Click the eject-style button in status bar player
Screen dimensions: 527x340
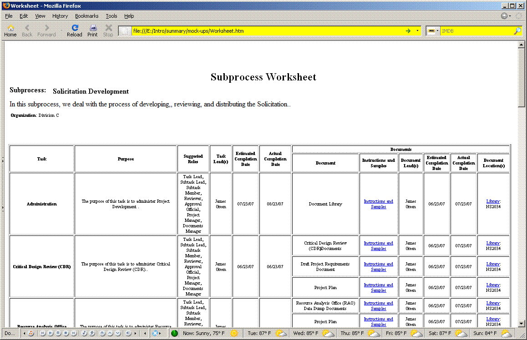(x=102, y=333)
